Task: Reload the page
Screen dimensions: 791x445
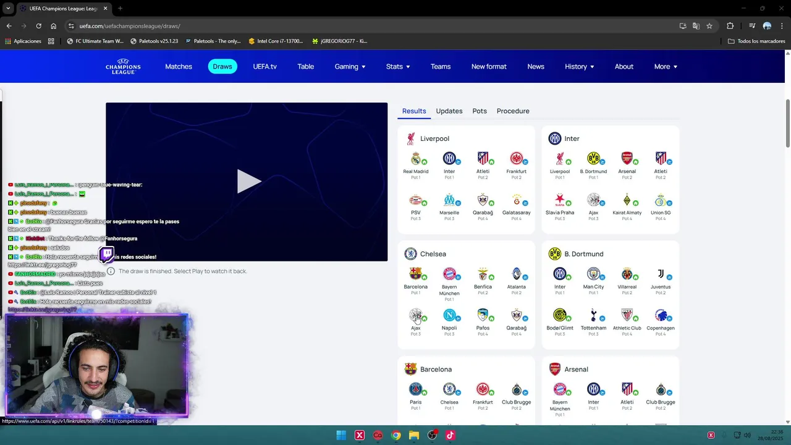Action: click(x=38, y=26)
